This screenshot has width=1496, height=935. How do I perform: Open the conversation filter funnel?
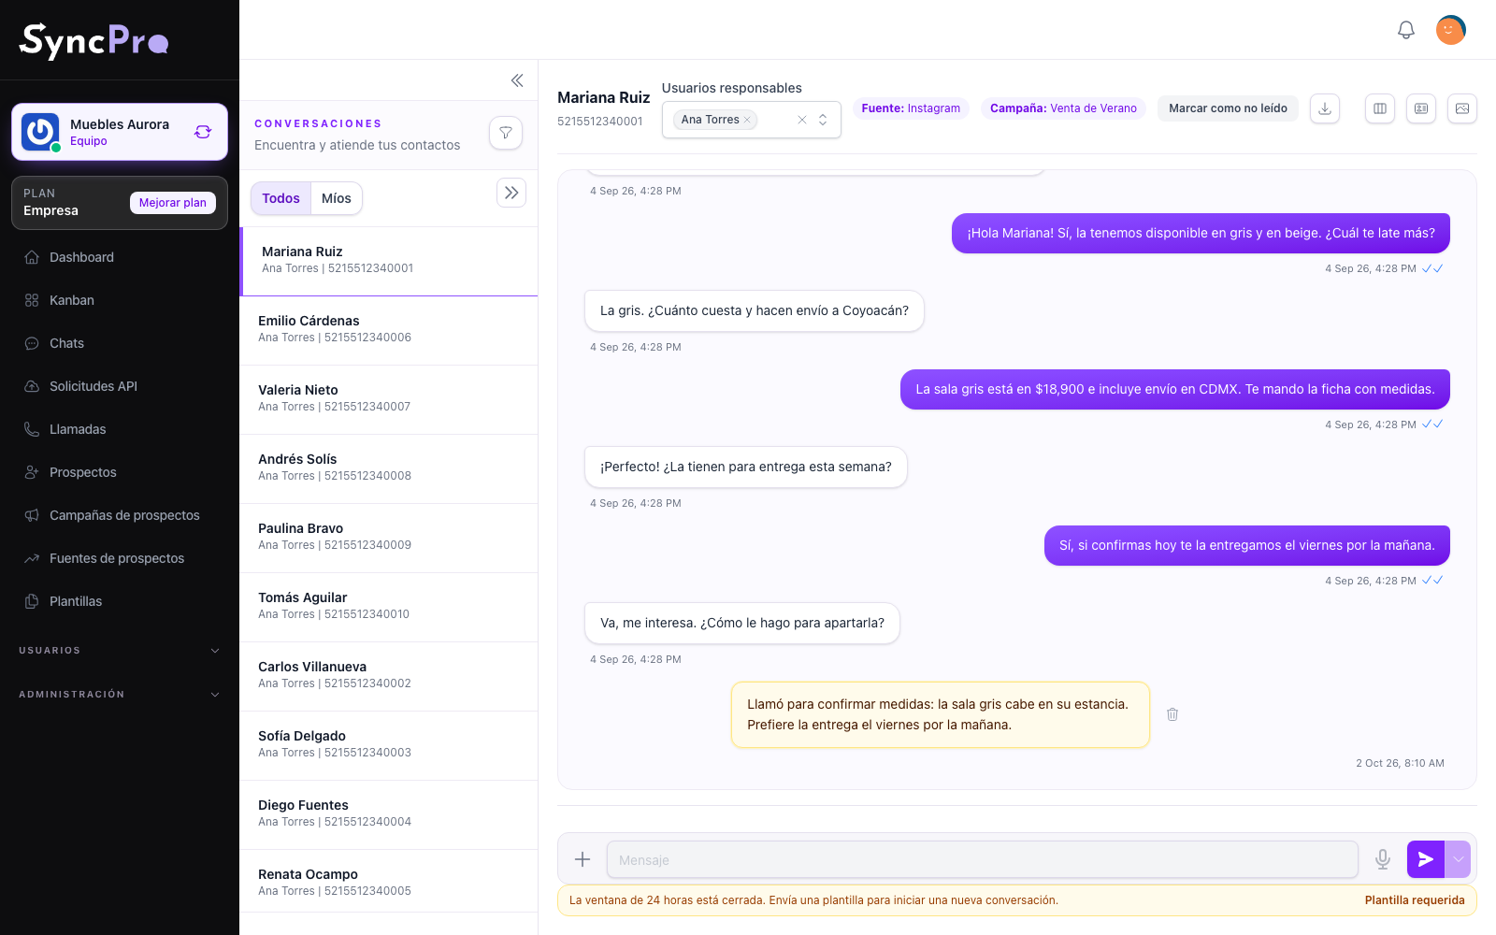coord(506,133)
